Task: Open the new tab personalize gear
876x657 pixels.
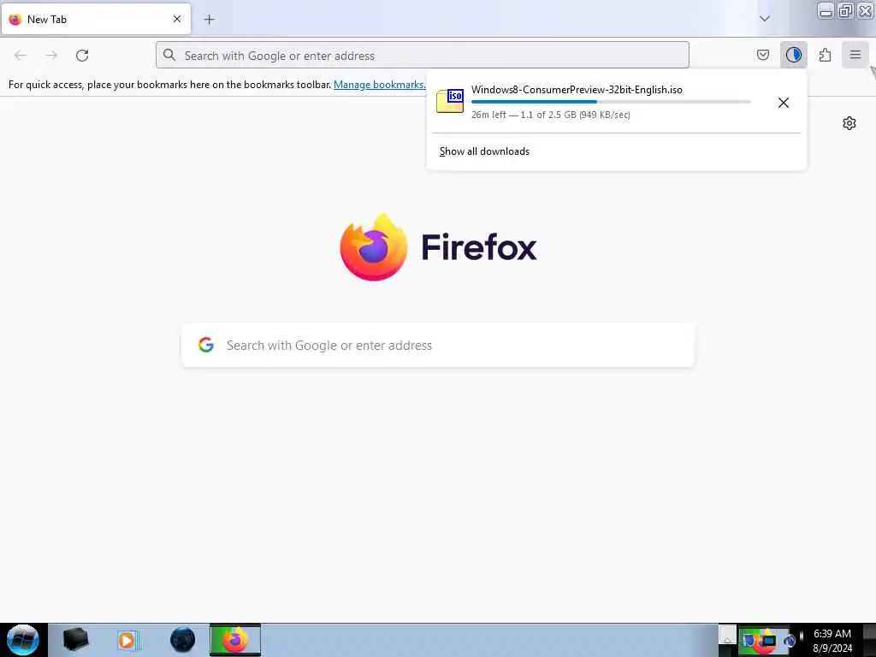Action: click(849, 123)
